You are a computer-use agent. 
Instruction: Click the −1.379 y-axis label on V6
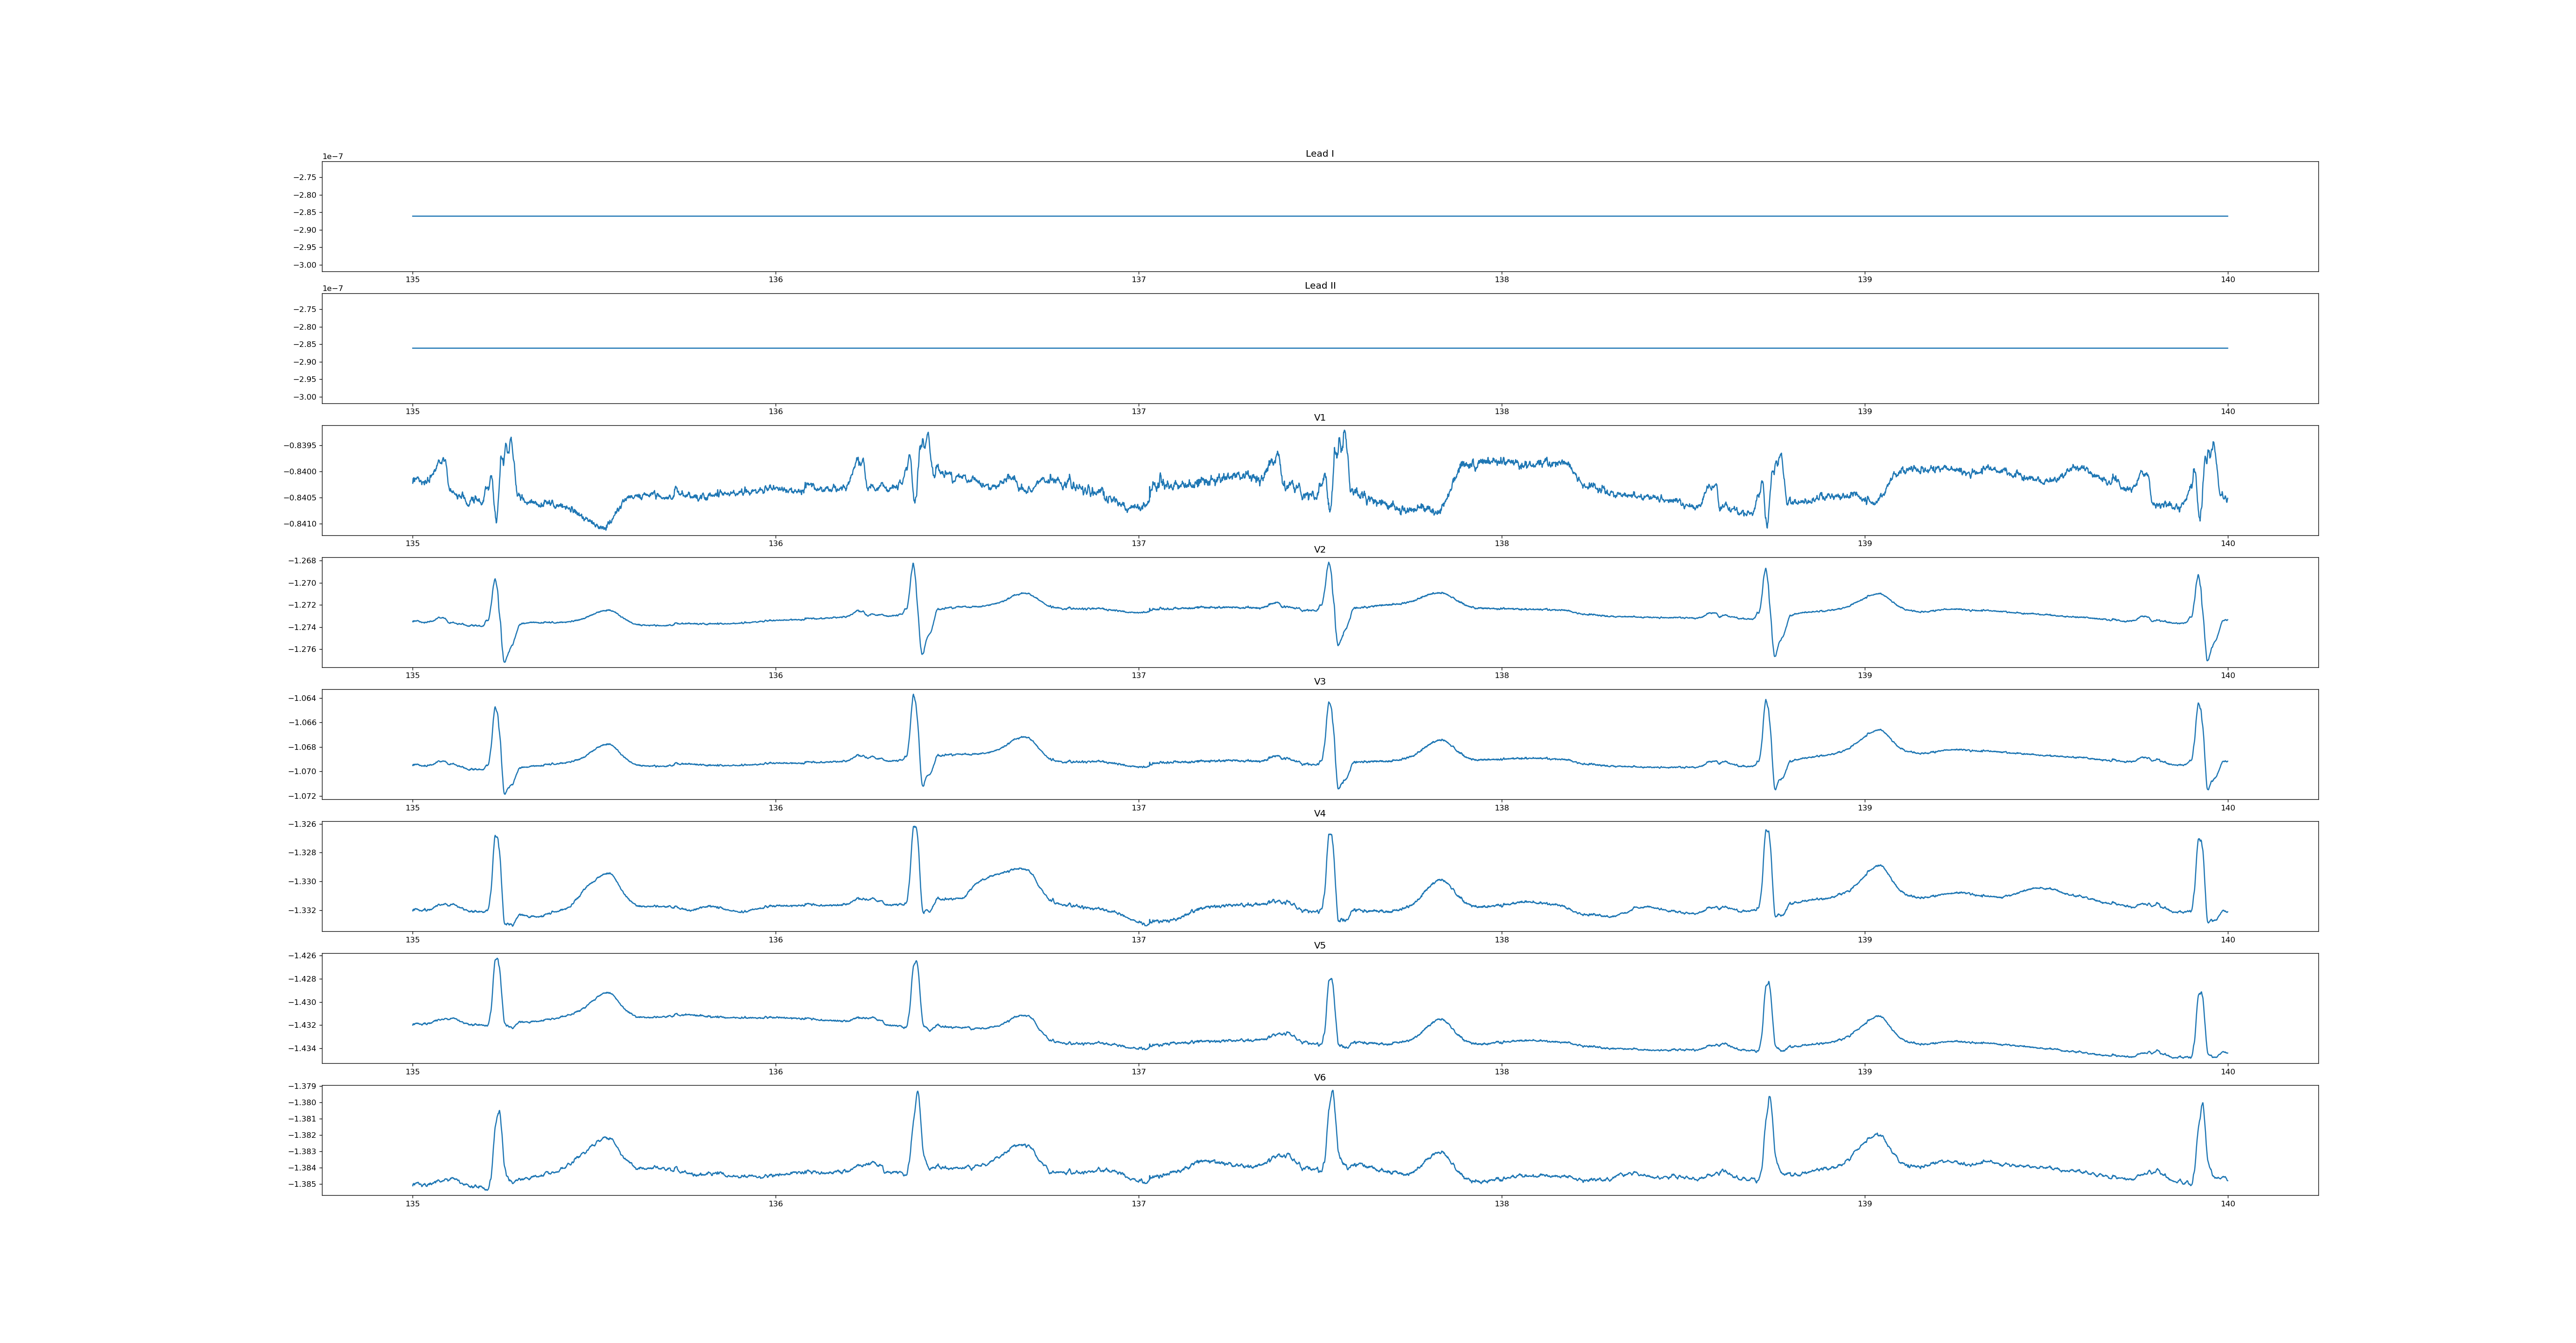[x=302, y=1086]
